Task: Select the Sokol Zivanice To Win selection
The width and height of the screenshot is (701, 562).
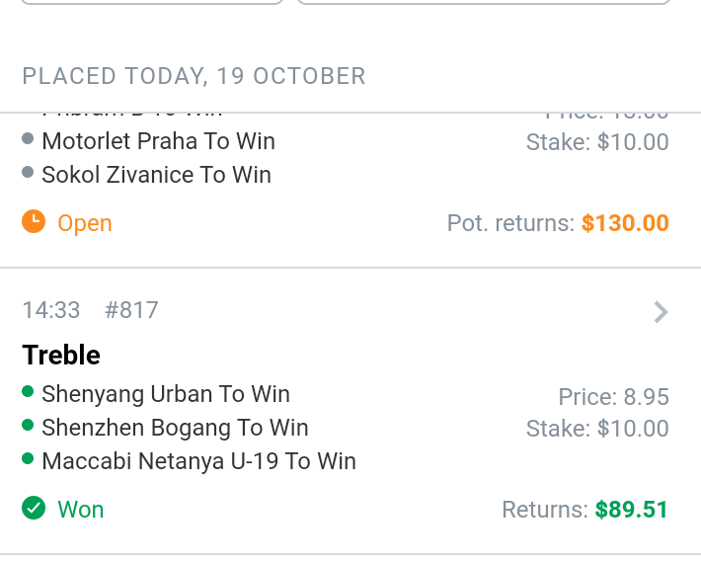Action: pyautogui.click(x=156, y=175)
